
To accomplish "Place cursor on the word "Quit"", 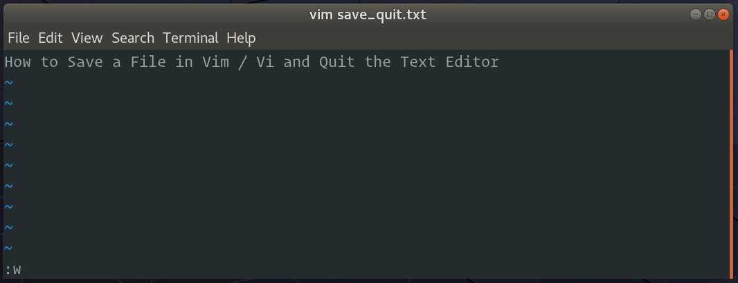I will click(337, 62).
